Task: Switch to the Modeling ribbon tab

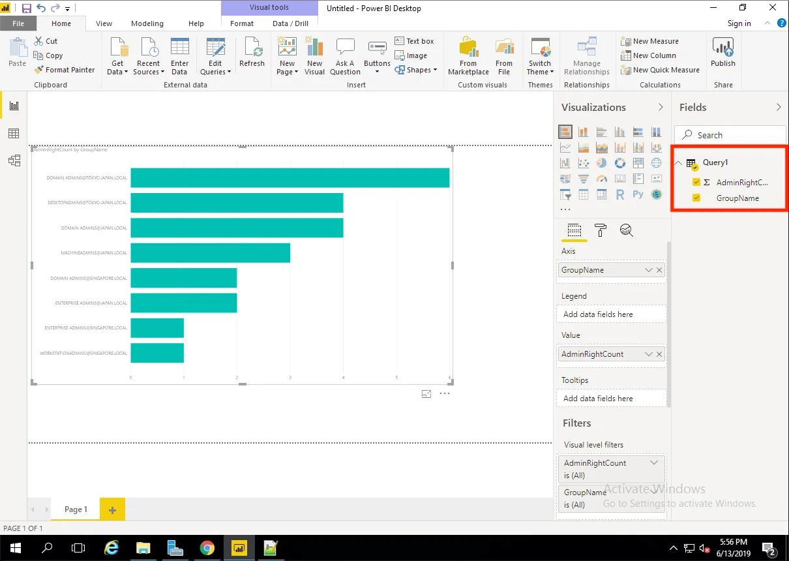Action: click(x=147, y=23)
